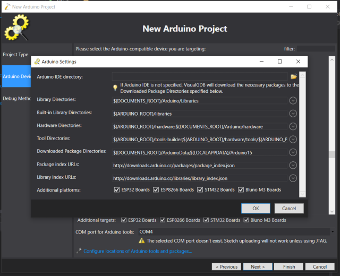Click Built-in Library Directories text field

[x=200, y=114]
